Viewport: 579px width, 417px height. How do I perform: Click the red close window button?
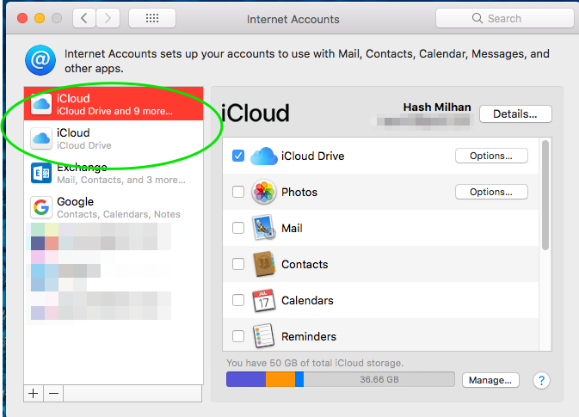[22, 18]
